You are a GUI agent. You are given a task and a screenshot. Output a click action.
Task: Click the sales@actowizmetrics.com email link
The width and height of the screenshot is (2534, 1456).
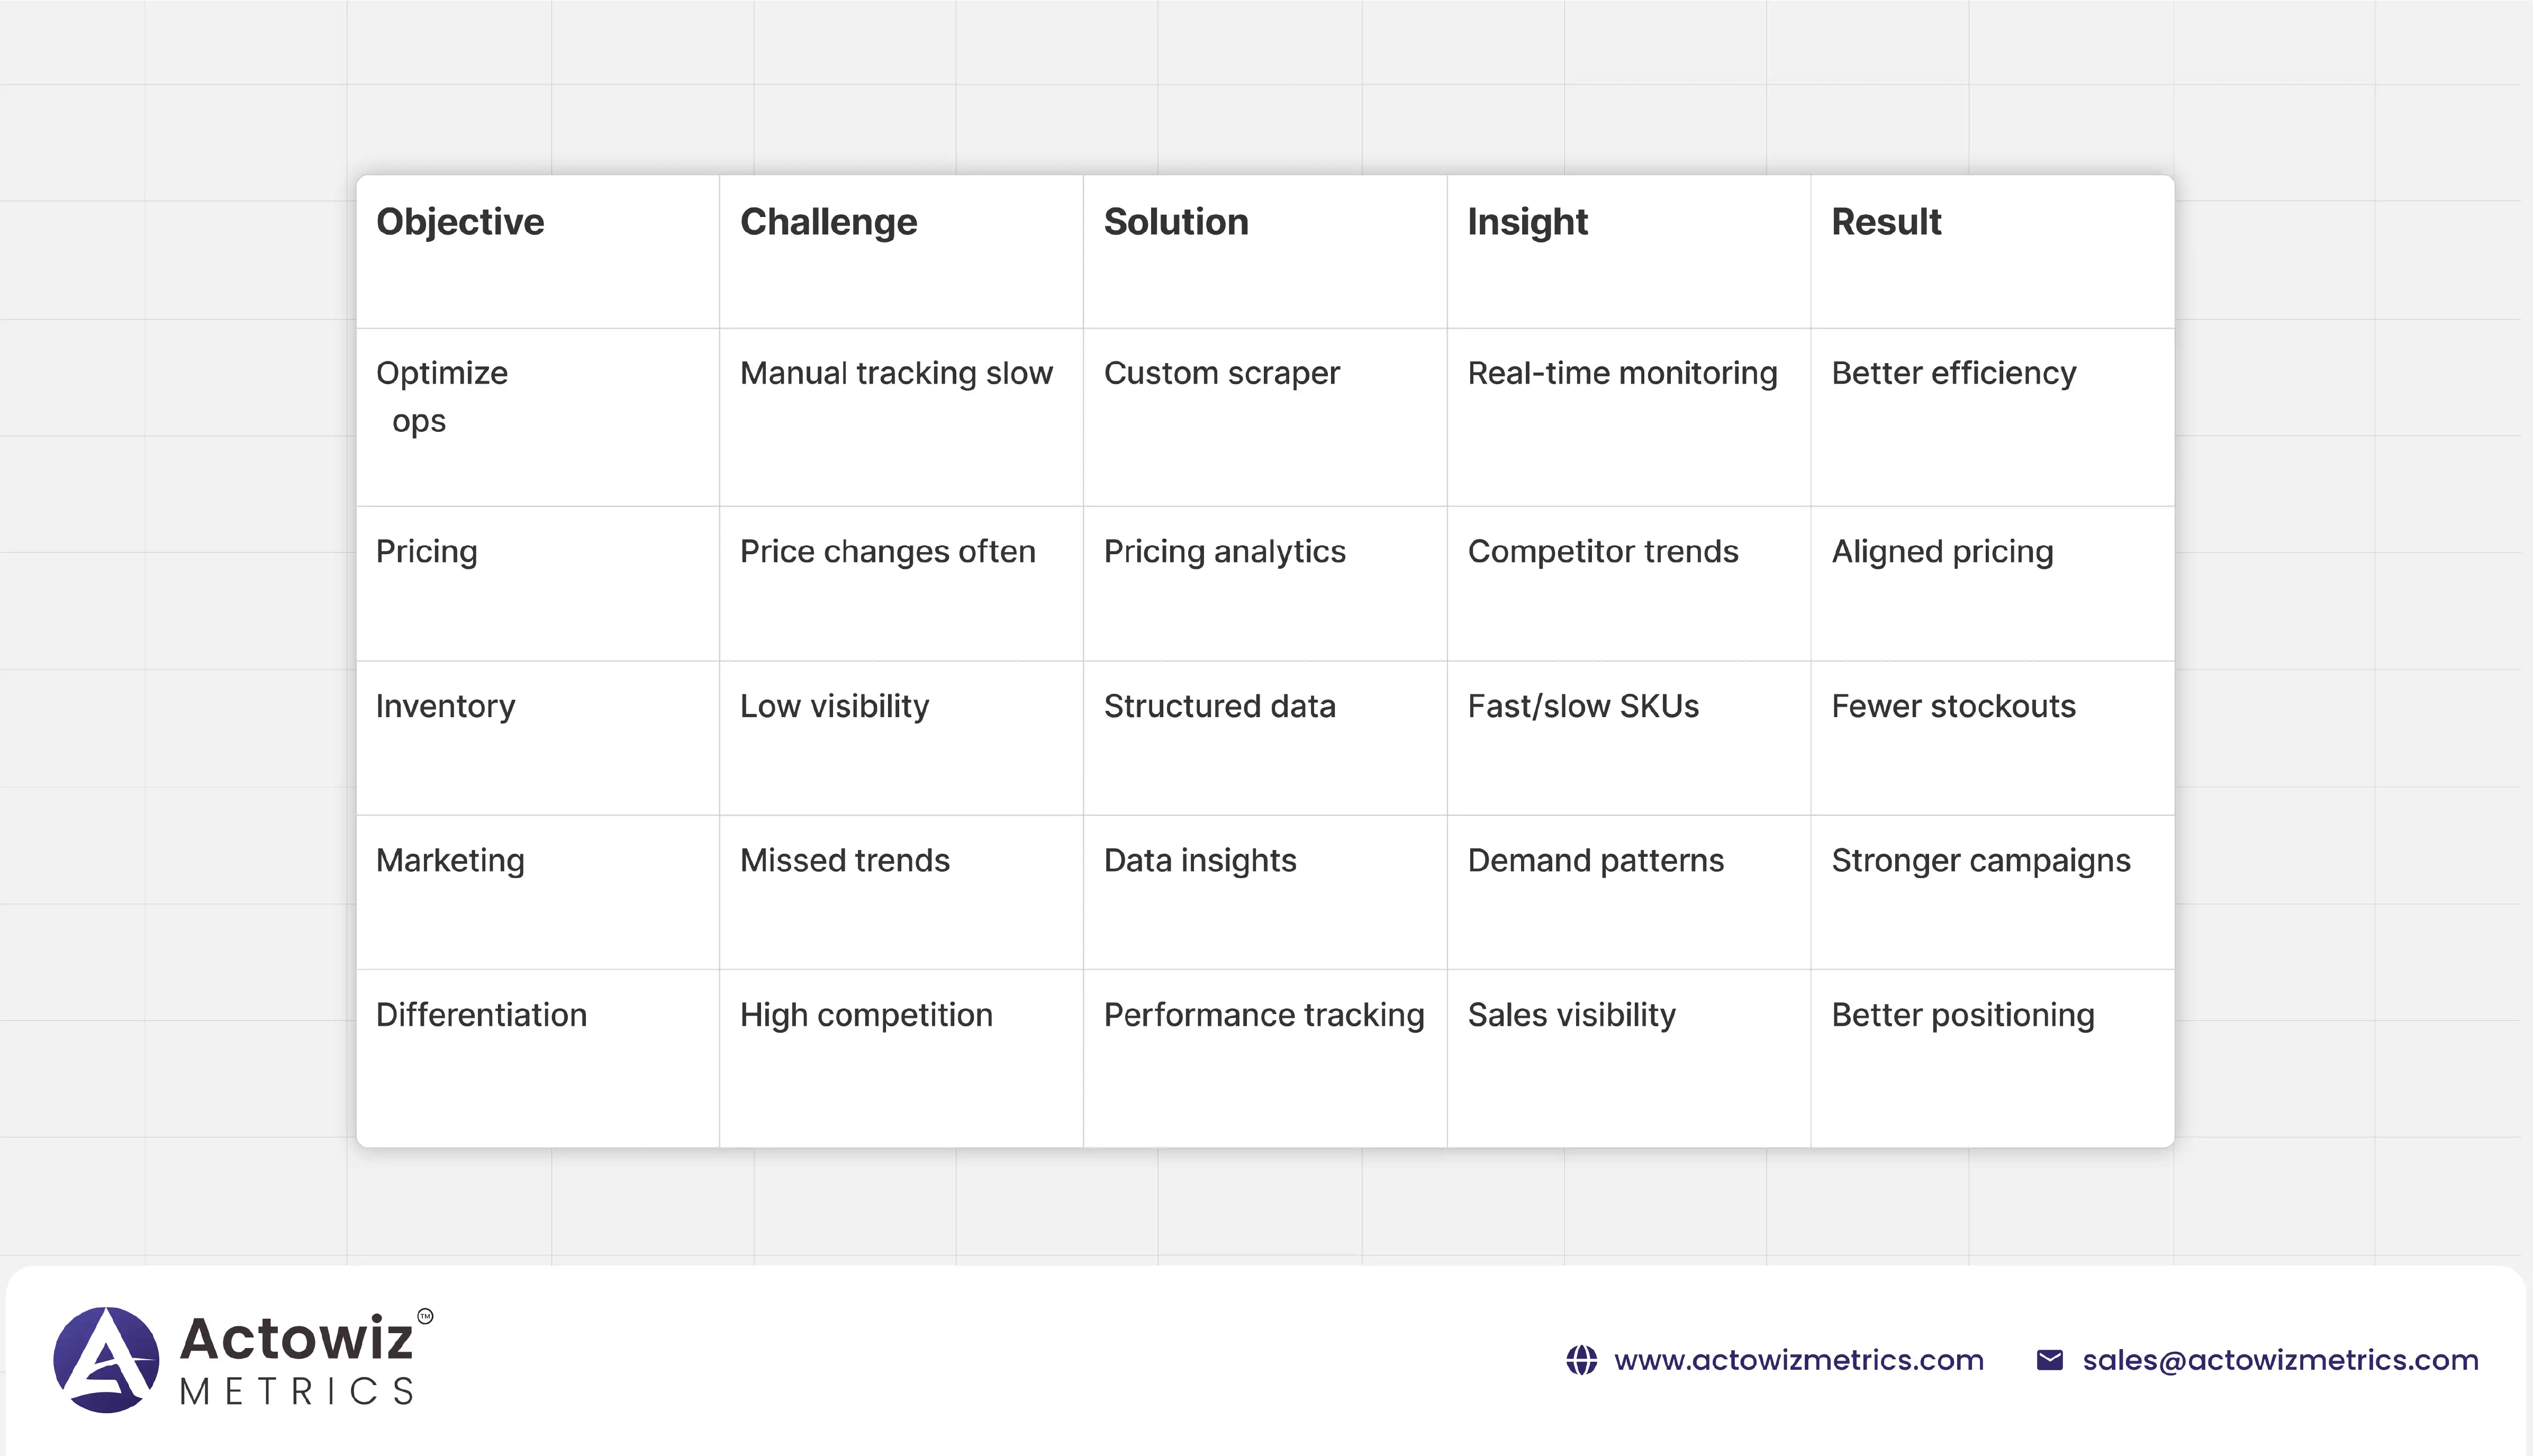2280,1360
